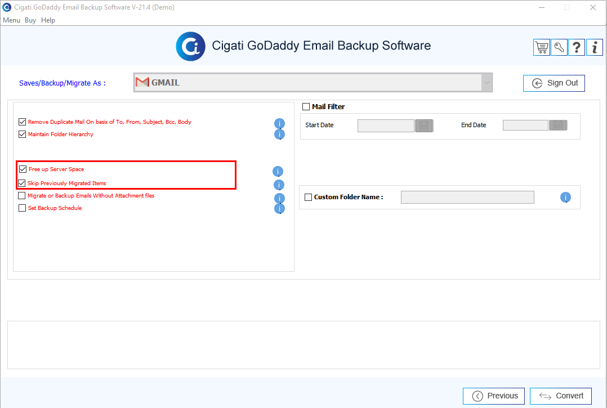This screenshot has width=607, height=408.
Task: Show info for Migrate Without Attachment files
Action: pyautogui.click(x=279, y=198)
